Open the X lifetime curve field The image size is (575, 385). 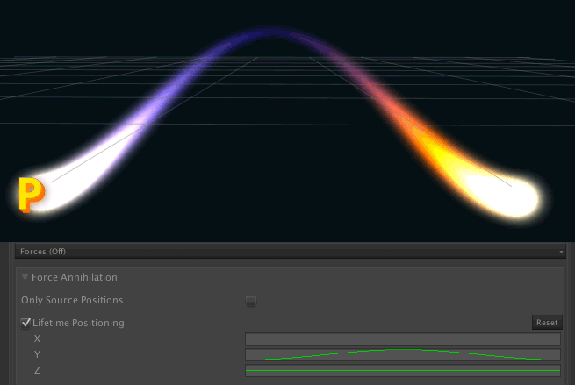pos(402,339)
